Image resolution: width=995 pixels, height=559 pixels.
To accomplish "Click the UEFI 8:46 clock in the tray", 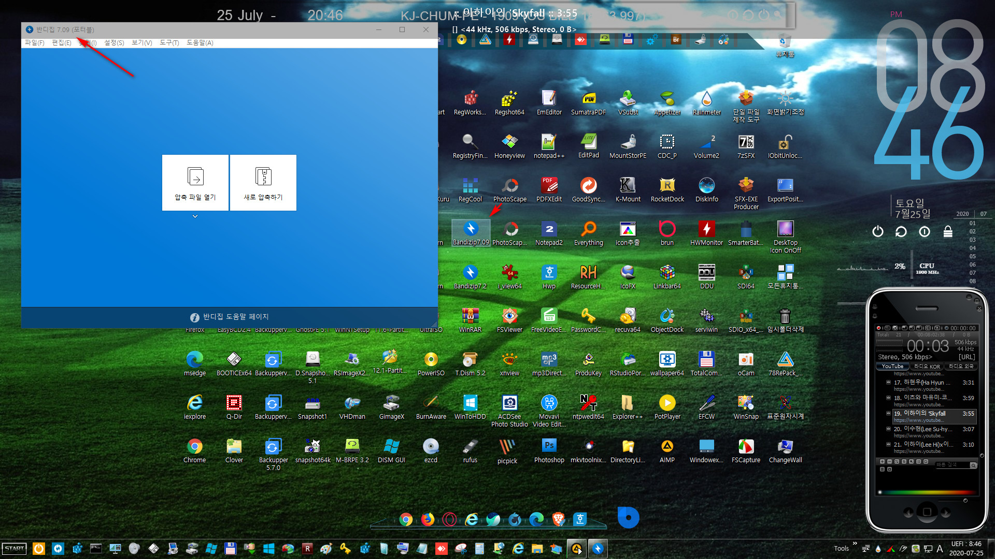I will point(966,549).
